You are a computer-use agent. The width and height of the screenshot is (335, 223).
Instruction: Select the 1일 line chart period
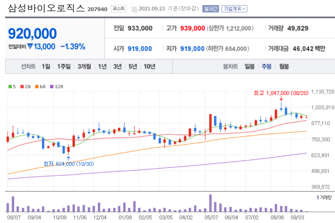pos(46,67)
